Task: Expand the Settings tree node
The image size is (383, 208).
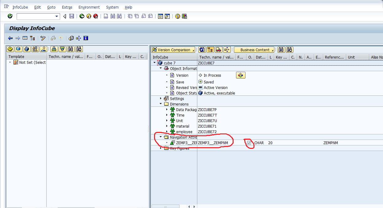Action: tap(161, 98)
